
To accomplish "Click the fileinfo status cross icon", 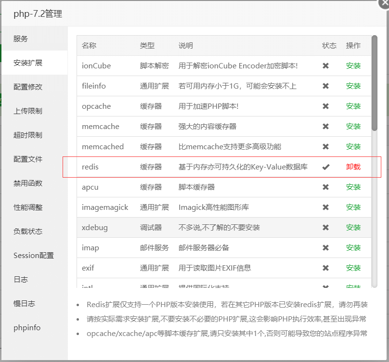I will 325,86.
